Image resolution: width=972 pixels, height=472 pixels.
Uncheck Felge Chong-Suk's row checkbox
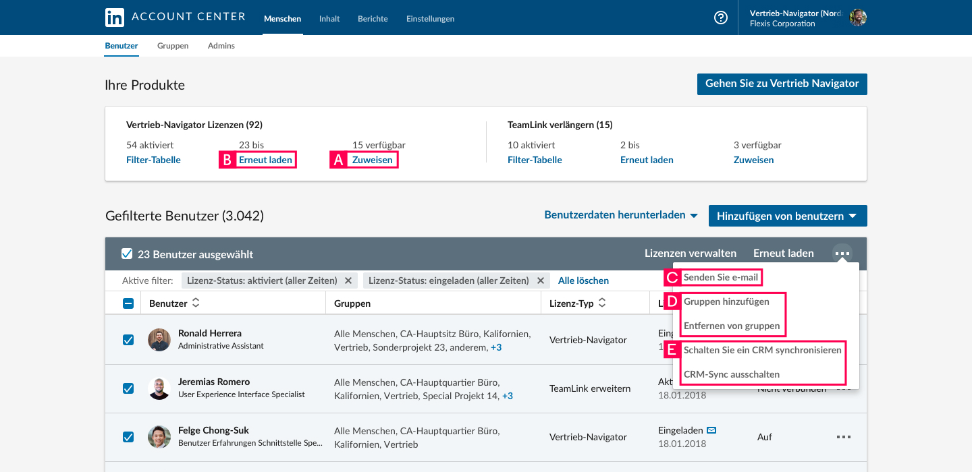(128, 437)
